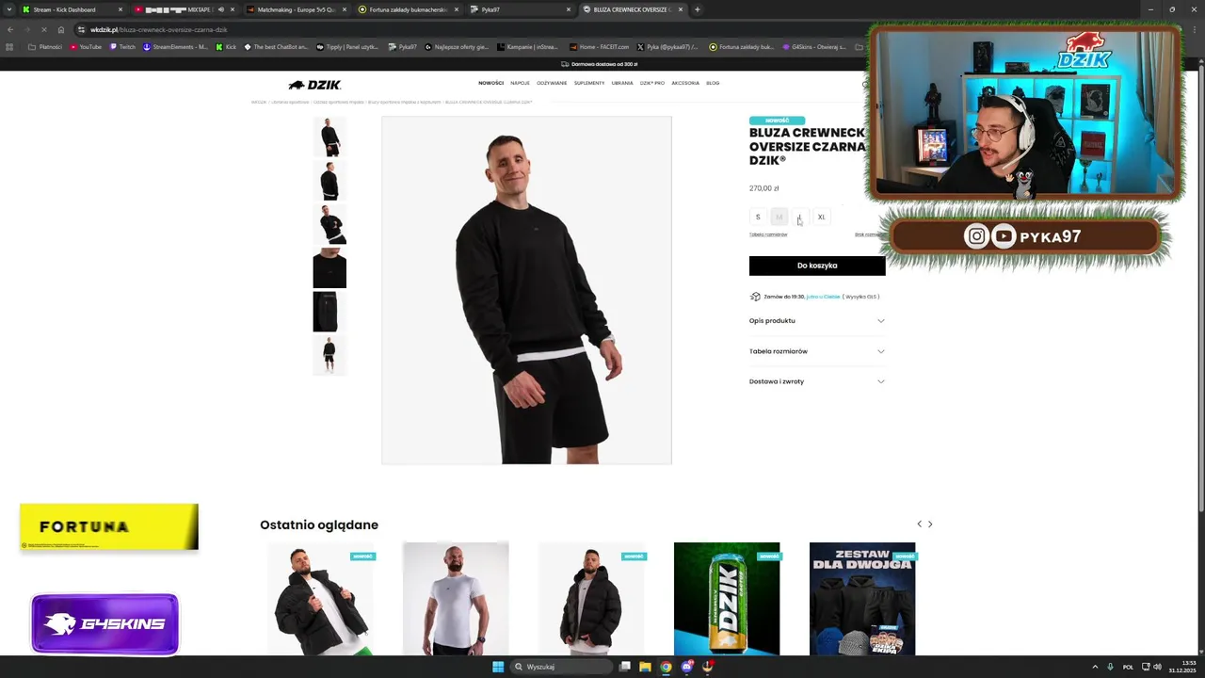Open volume control in system tray
This screenshot has height=678, width=1205.
1157,667
